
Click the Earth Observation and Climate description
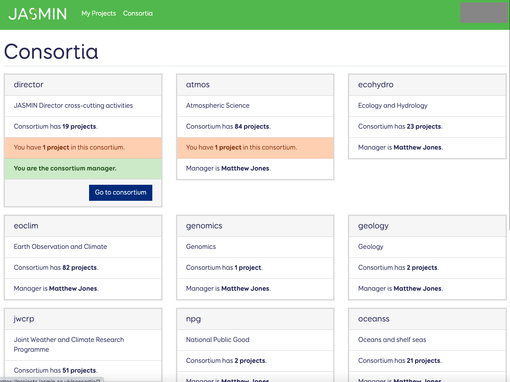pyautogui.click(x=60, y=247)
